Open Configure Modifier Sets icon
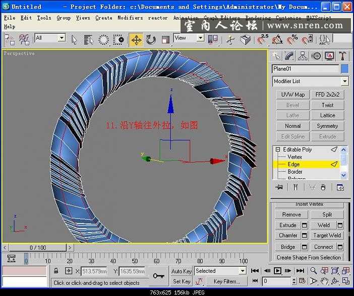This screenshot has height=296, width=354. point(340,187)
